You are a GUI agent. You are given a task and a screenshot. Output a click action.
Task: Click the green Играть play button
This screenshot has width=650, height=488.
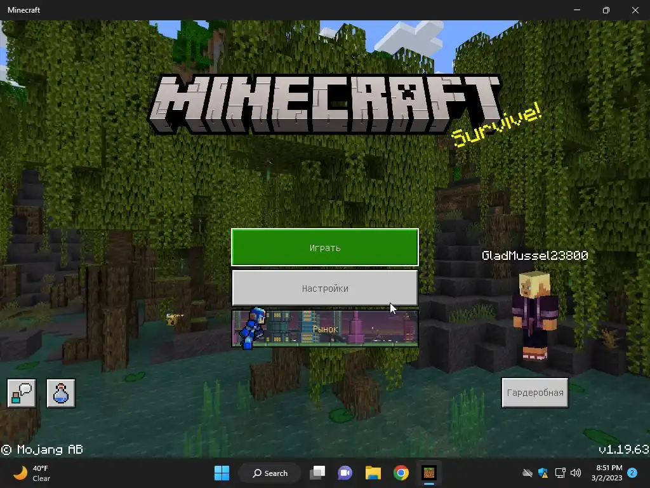click(x=324, y=247)
